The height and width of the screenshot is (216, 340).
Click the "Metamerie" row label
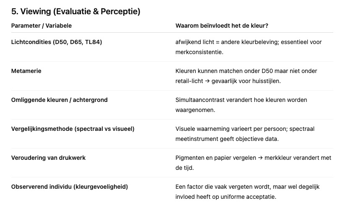click(x=26, y=71)
